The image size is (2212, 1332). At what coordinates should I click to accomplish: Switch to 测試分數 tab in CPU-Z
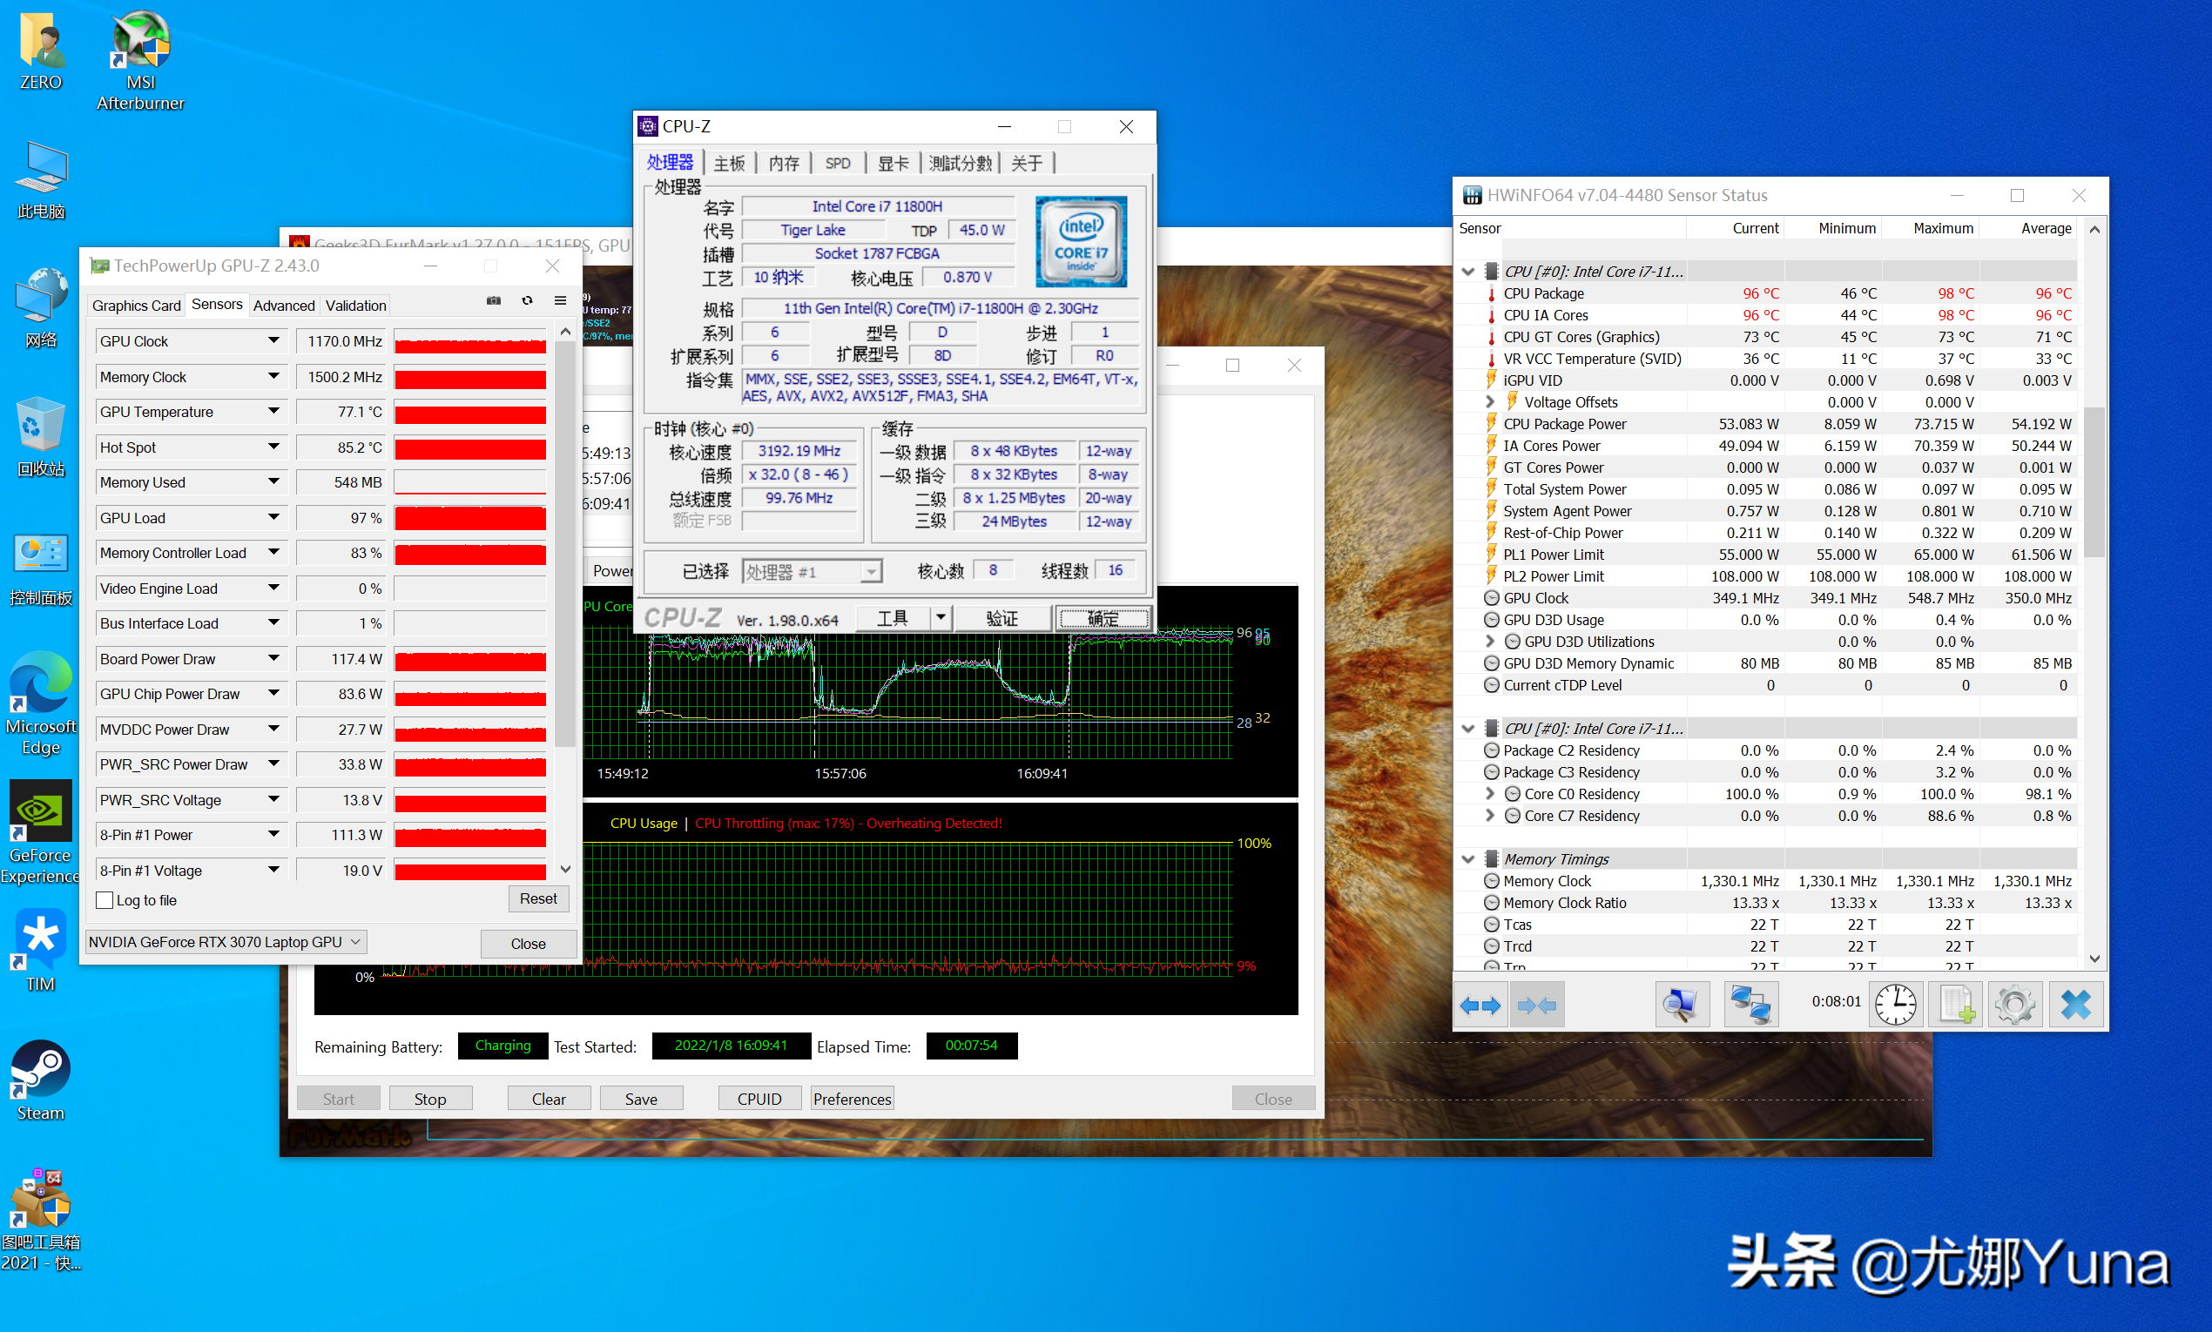click(x=961, y=164)
